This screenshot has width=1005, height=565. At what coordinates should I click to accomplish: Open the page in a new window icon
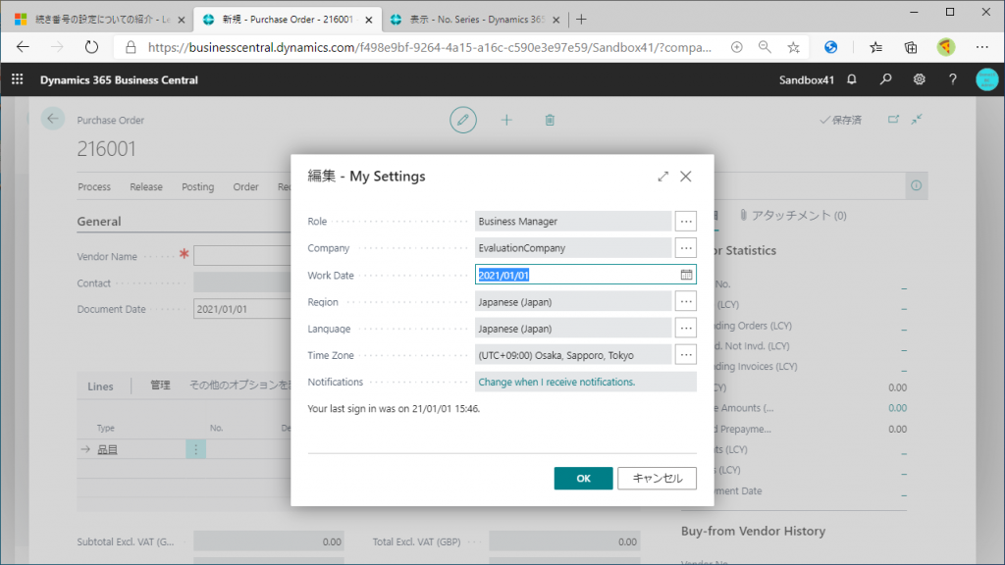pyautogui.click(x=893, y=119)
